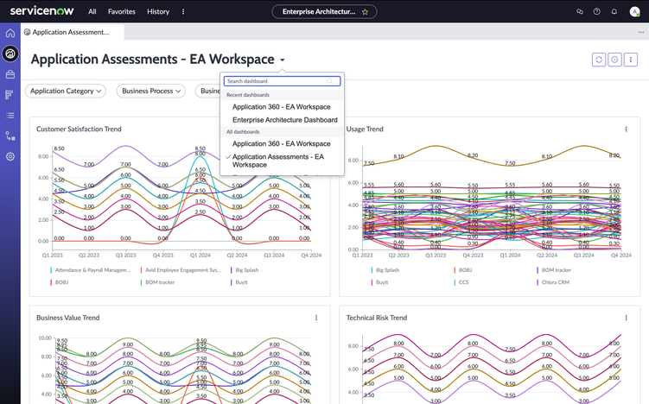
Task: Choose Enterprise Architecture Dashboard from the list
Action: pyautogui.click(x=285, y=120)
